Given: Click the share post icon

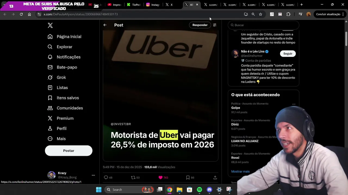Looking at the screenshot, I should pyautogui.click(x=215, y=177).
